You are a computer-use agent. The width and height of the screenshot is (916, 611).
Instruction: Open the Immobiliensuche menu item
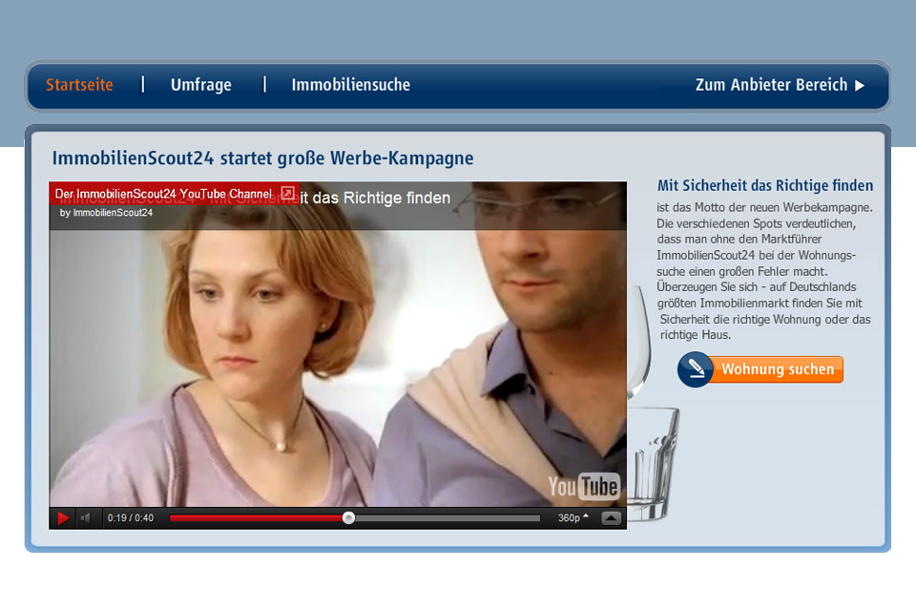pos(350,85)
